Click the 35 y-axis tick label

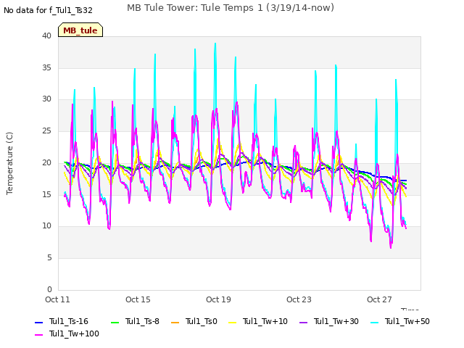(x=46, y=67)
